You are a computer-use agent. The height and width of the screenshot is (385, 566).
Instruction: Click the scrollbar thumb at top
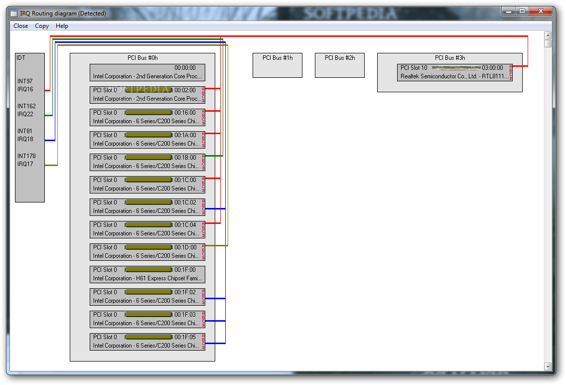point(548,44)
